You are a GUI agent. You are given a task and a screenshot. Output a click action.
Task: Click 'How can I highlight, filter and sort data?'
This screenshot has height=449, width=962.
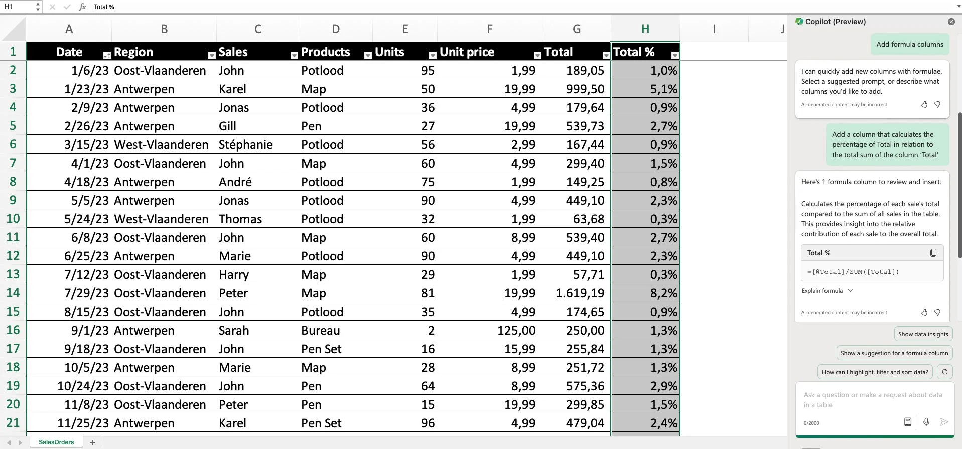874,372
